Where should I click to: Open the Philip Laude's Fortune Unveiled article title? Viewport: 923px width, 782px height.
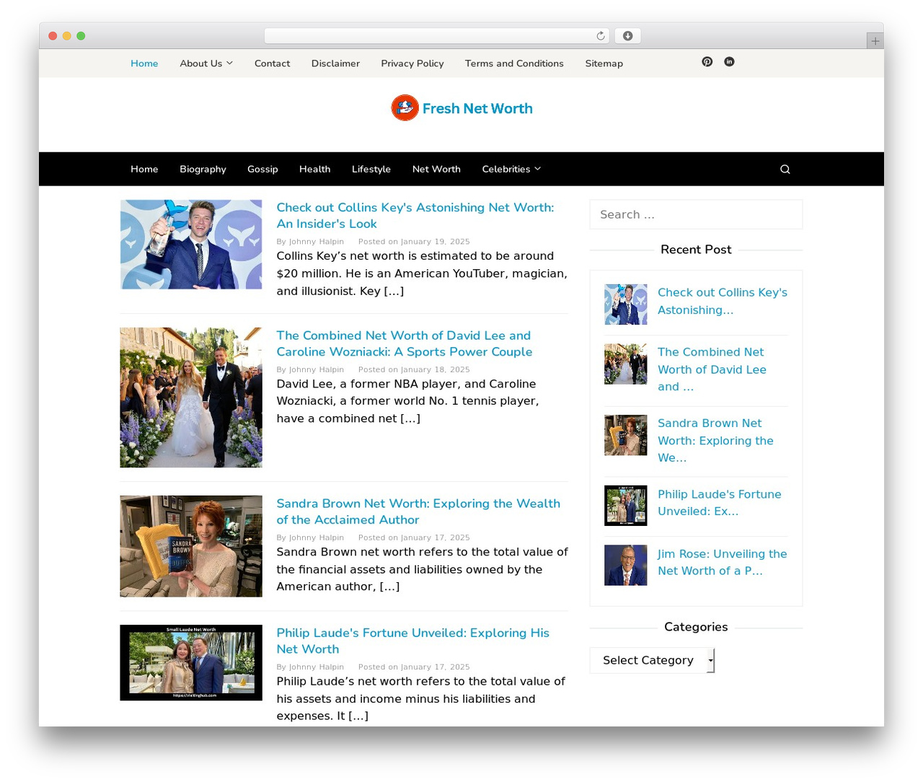point(413,641)
